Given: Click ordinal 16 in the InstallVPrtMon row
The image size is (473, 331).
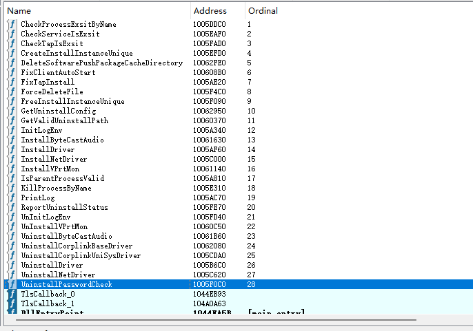Looking at the screenshot, I should pyautogui.click(x=251, y=169).
